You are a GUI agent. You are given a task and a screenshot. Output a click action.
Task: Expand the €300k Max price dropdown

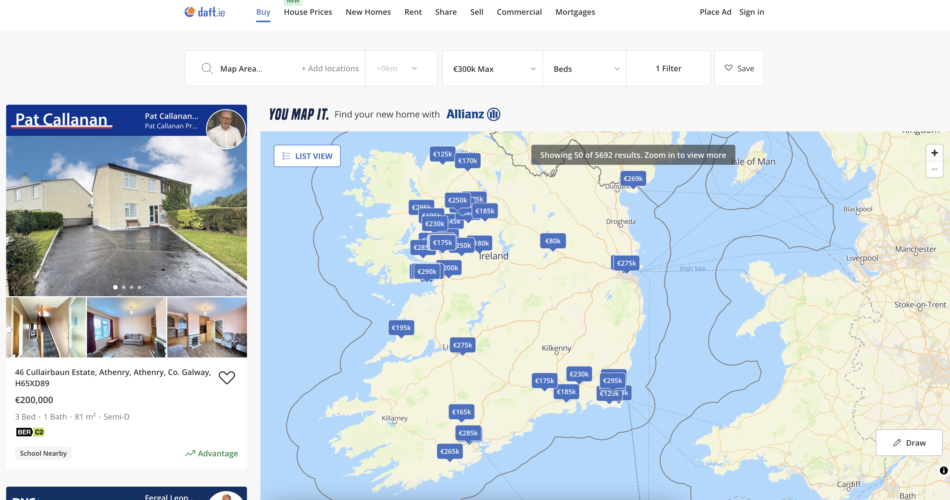tap(492, 69)
